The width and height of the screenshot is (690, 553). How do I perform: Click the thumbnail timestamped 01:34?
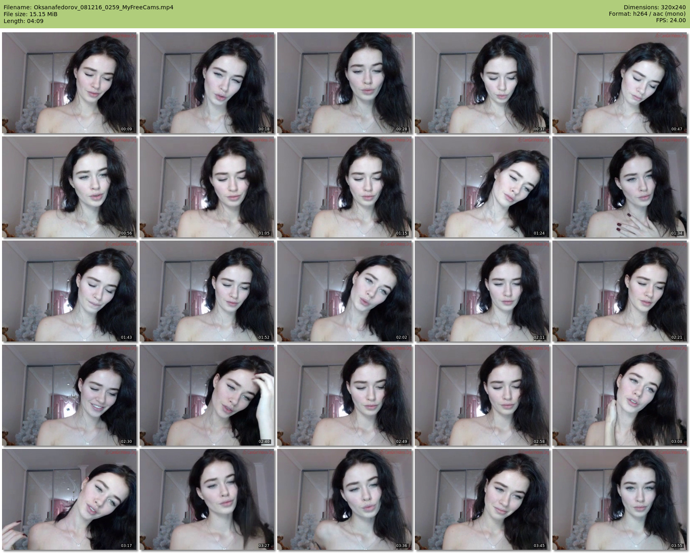click(620, 187)
